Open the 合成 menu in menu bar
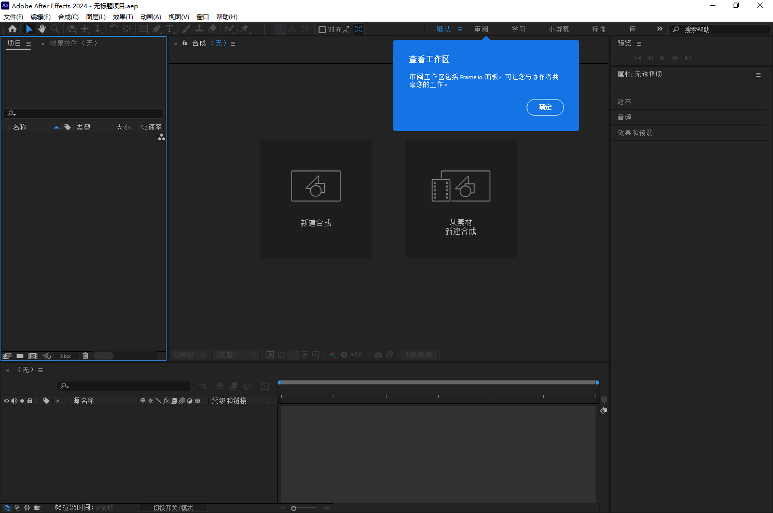The image size is (773, 513). tap(68, 17)
